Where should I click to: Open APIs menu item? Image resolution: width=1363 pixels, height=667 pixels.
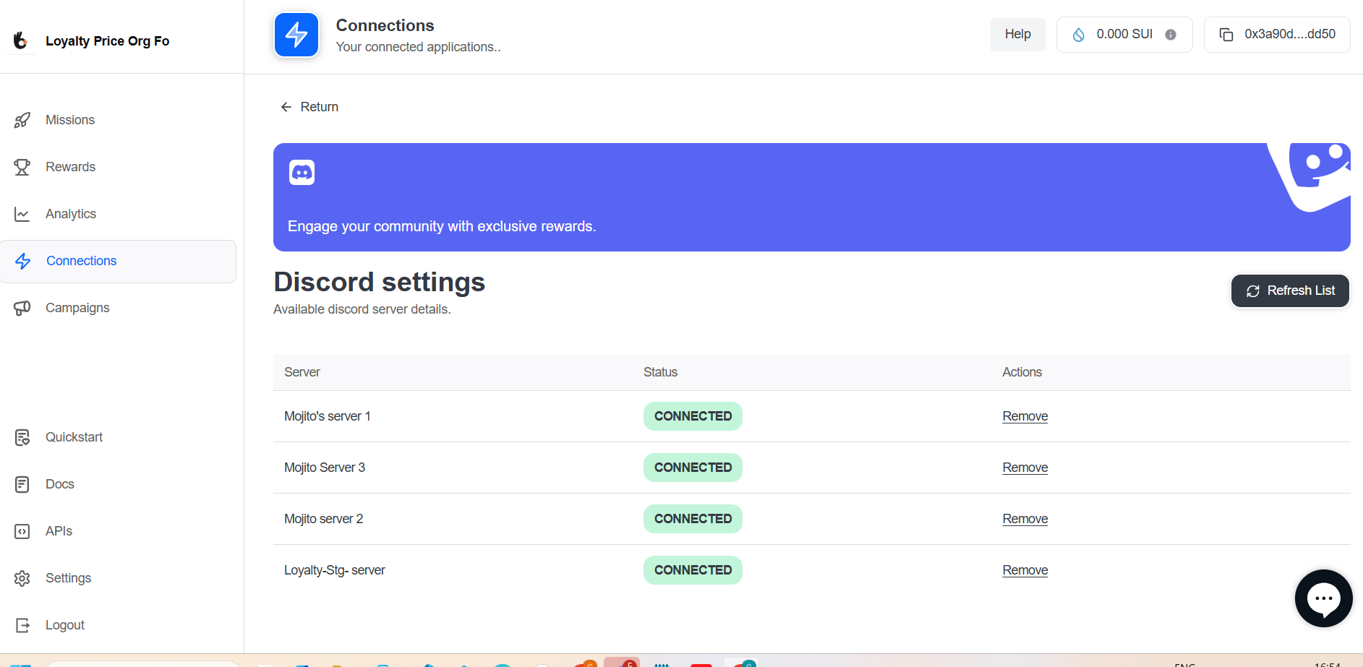coord(59,531)
